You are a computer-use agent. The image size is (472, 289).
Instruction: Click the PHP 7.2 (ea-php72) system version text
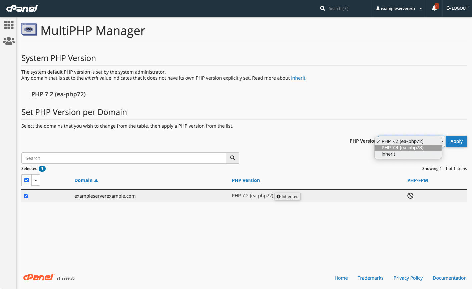point(59,94)
